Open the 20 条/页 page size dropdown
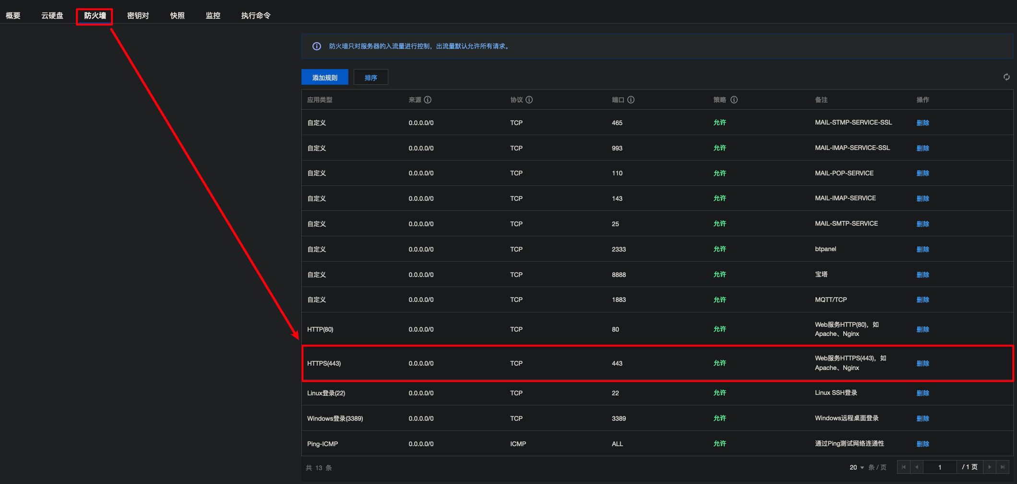Viewport: 1017px width, 484px height. coord(857,468)
